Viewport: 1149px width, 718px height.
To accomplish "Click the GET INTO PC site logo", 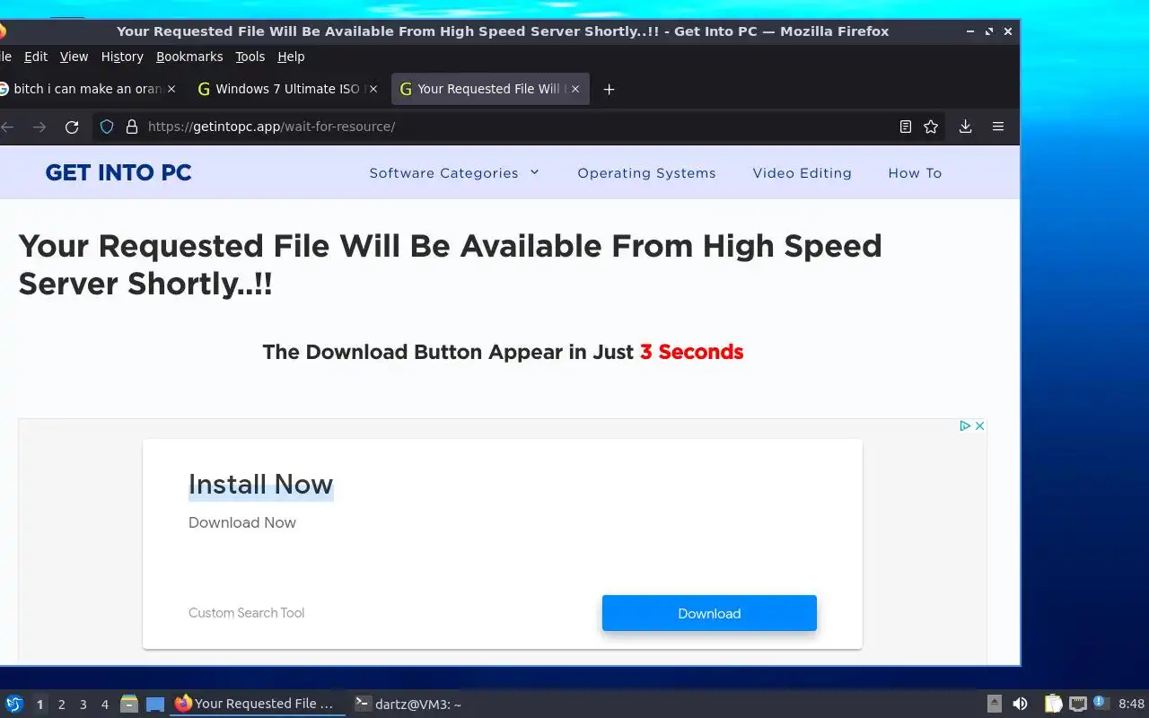I will [118, 172].
